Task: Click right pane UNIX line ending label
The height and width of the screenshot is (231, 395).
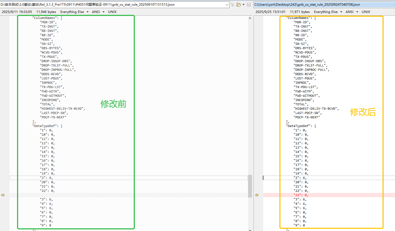Action: (366, 12)
